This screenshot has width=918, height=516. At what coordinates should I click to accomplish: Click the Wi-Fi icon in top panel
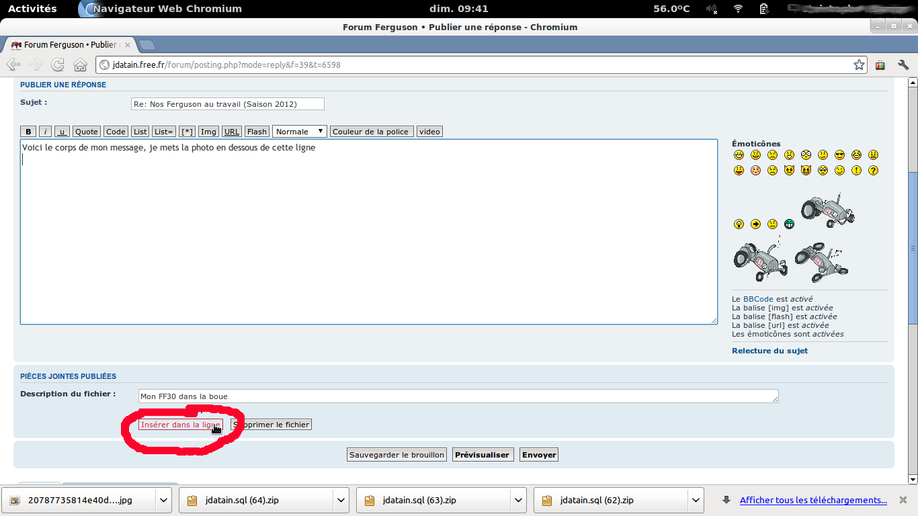(738, 9)
